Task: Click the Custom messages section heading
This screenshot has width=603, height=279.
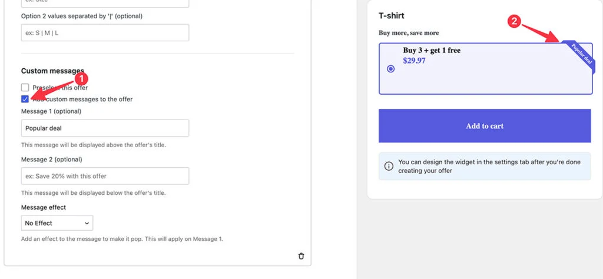Action: (x=52, y=71)
